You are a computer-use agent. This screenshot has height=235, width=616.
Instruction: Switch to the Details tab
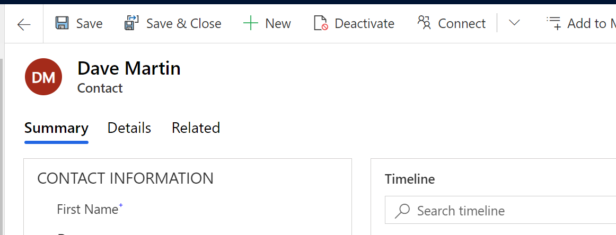click(129, 128)
